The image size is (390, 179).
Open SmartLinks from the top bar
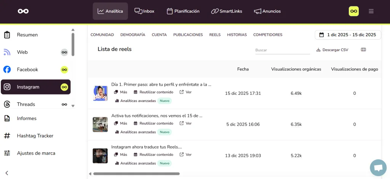[x=226, y=11]
